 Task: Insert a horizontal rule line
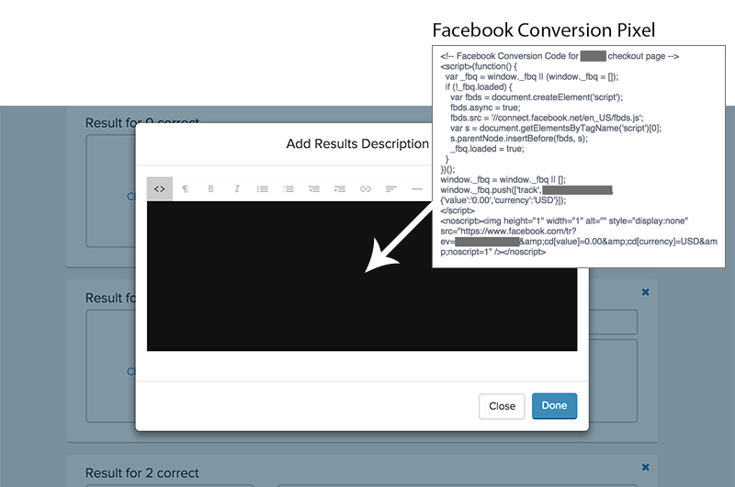pyautogui.click(x=417, y=189)
